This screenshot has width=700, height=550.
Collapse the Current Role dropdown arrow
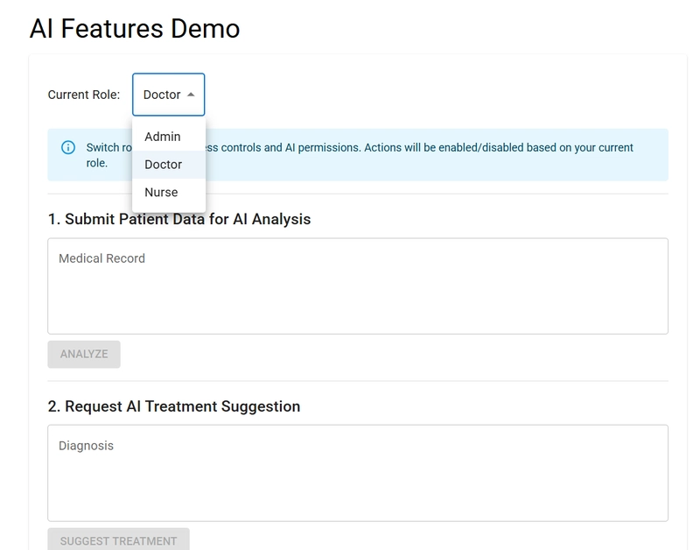tap(191, 95)
